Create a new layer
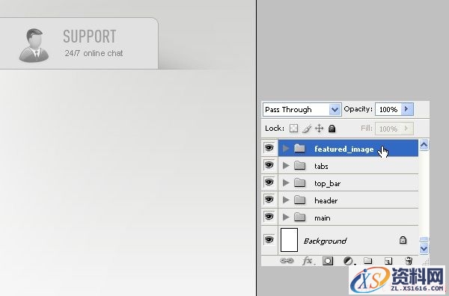The image size is (449, 296). coord(388,261)
